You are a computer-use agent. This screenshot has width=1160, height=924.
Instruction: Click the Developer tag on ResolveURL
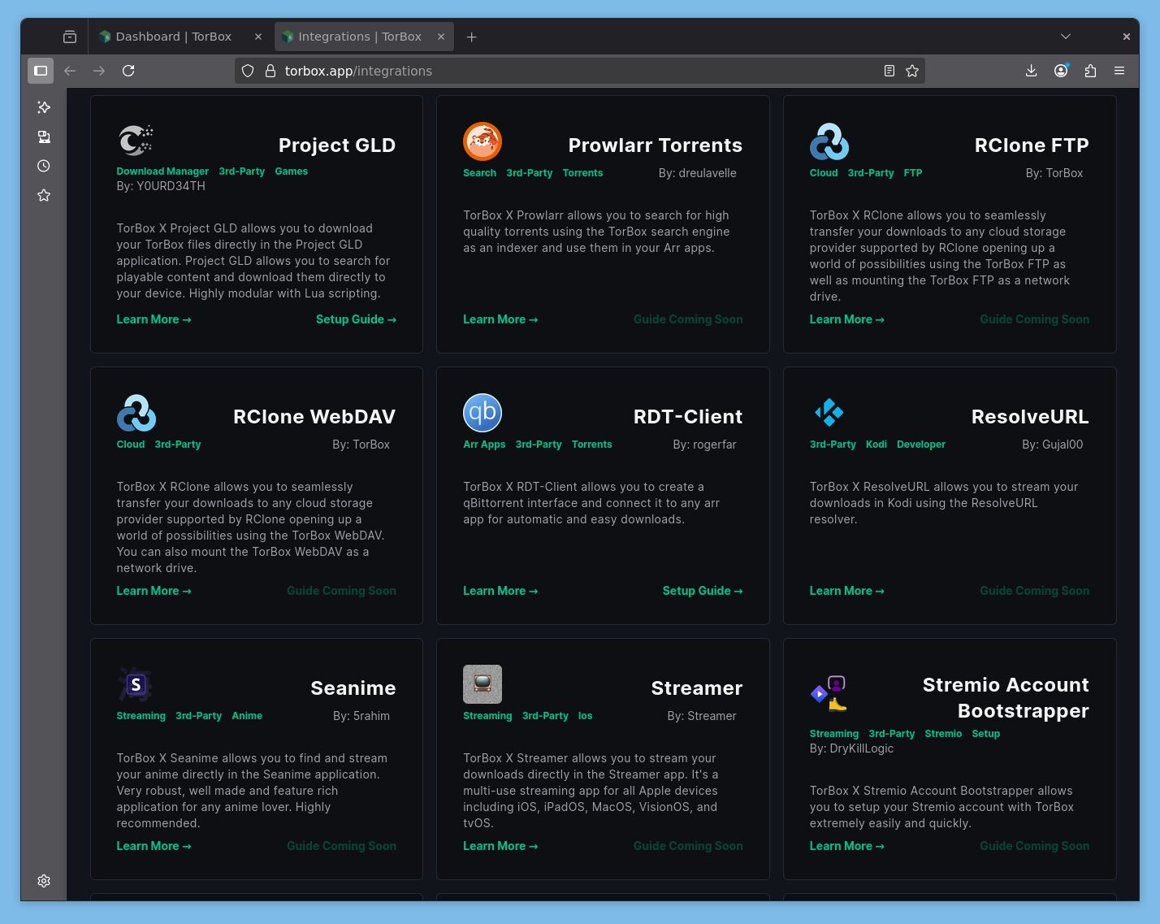click(921, 445)
